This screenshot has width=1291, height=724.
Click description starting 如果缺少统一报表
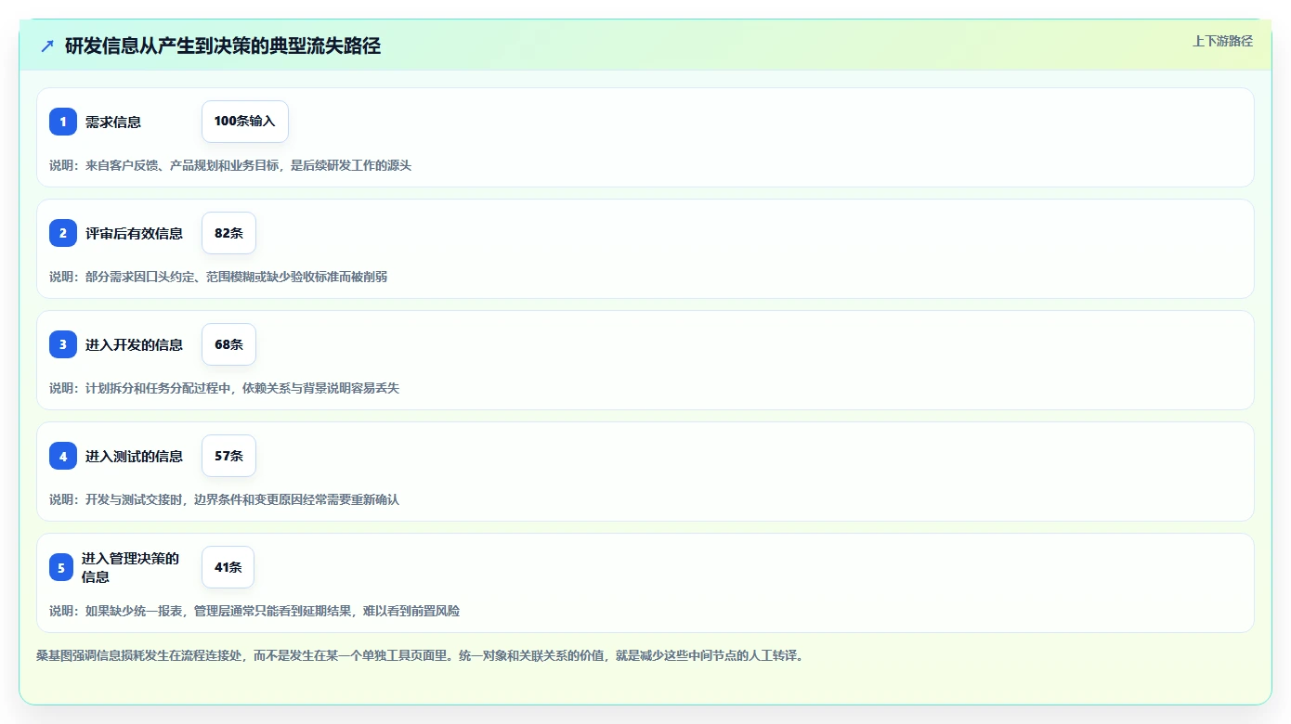(x=254, y=611)
